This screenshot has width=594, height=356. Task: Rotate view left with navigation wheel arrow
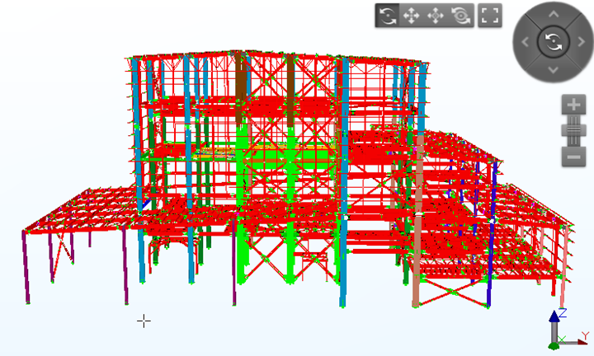[525, 42]
